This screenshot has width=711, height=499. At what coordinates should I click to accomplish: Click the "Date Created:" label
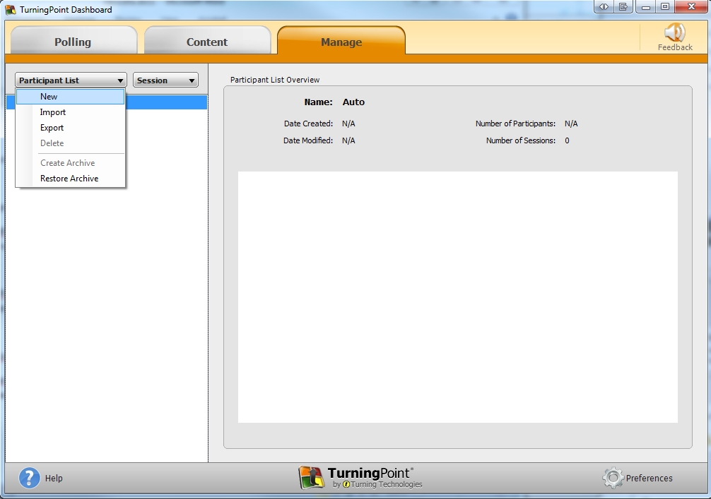point(308,124)
